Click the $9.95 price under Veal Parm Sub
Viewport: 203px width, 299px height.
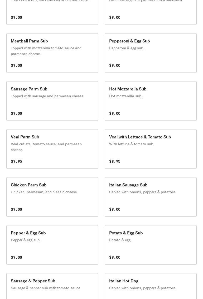[16, 161]
